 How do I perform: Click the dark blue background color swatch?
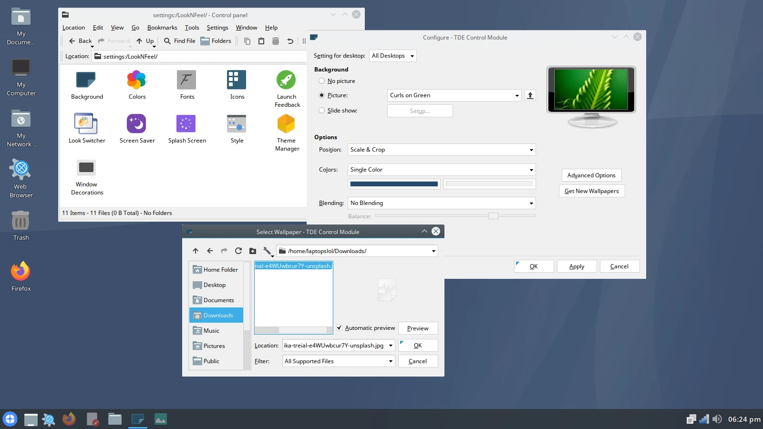[x=394, y=184]
